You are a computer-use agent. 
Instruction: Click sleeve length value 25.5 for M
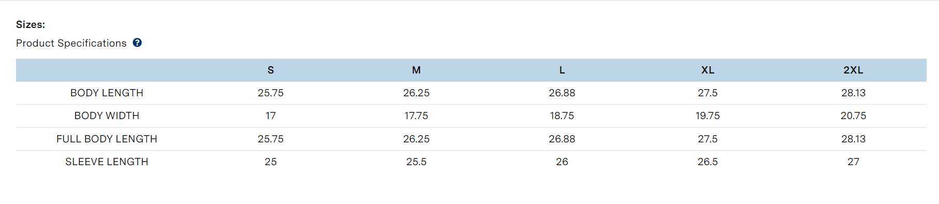(x=416, y=162)
